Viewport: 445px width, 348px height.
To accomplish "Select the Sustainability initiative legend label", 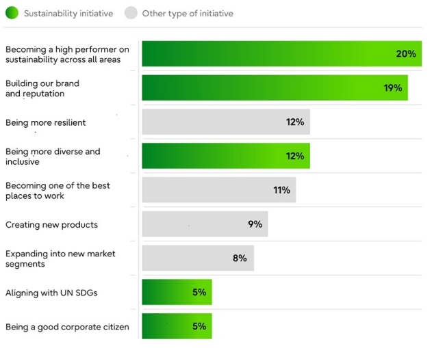I will pyautogui.click(x=68, y=14).
